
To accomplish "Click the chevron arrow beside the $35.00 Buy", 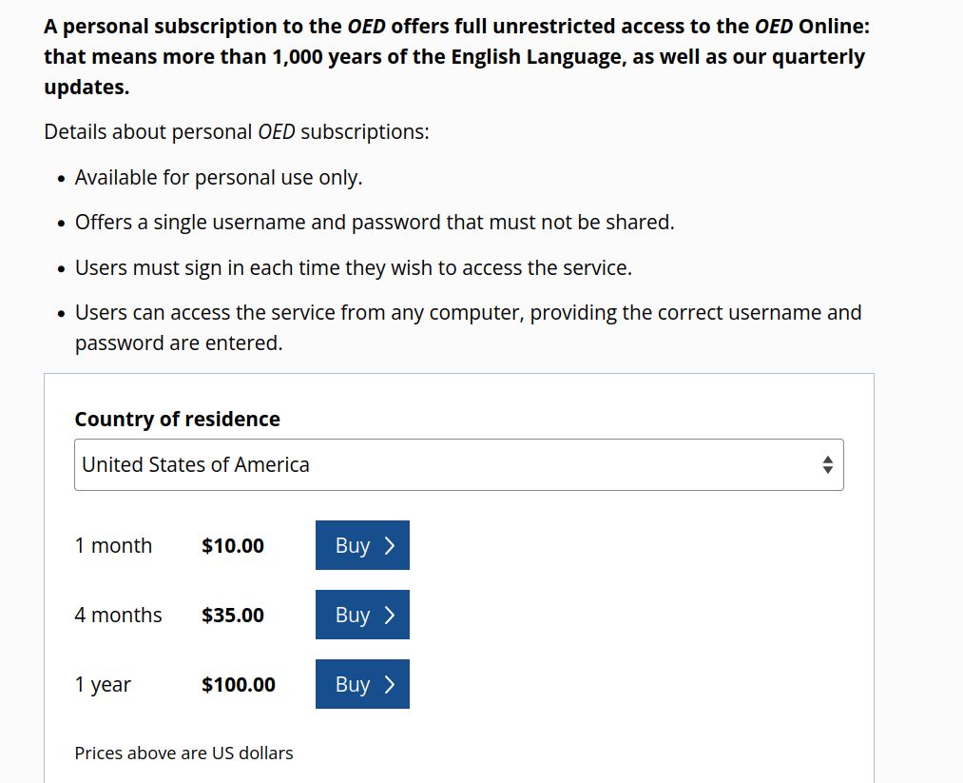I will (x=389, y=615).
